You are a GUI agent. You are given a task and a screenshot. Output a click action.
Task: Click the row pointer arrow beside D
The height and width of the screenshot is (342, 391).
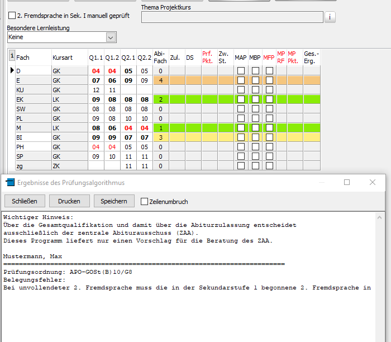pos(12,70)
